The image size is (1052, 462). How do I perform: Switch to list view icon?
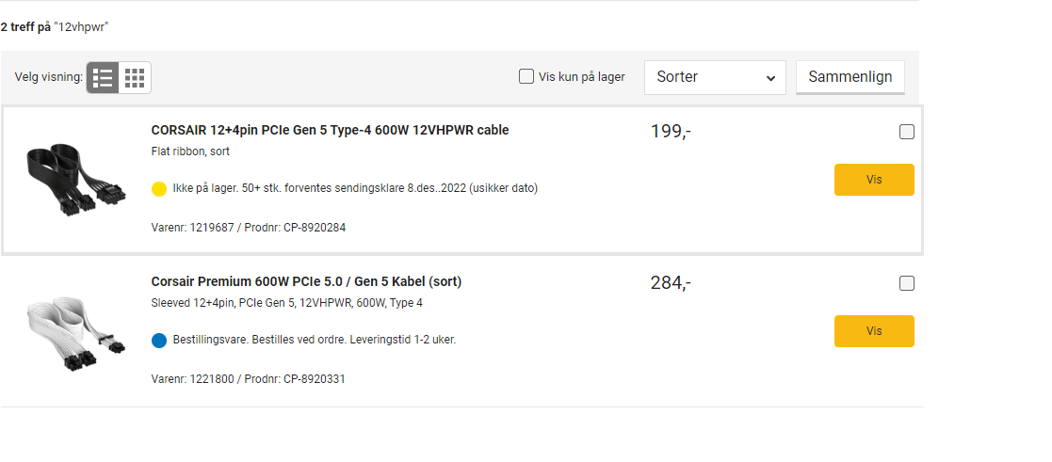[x=103, y=78]
